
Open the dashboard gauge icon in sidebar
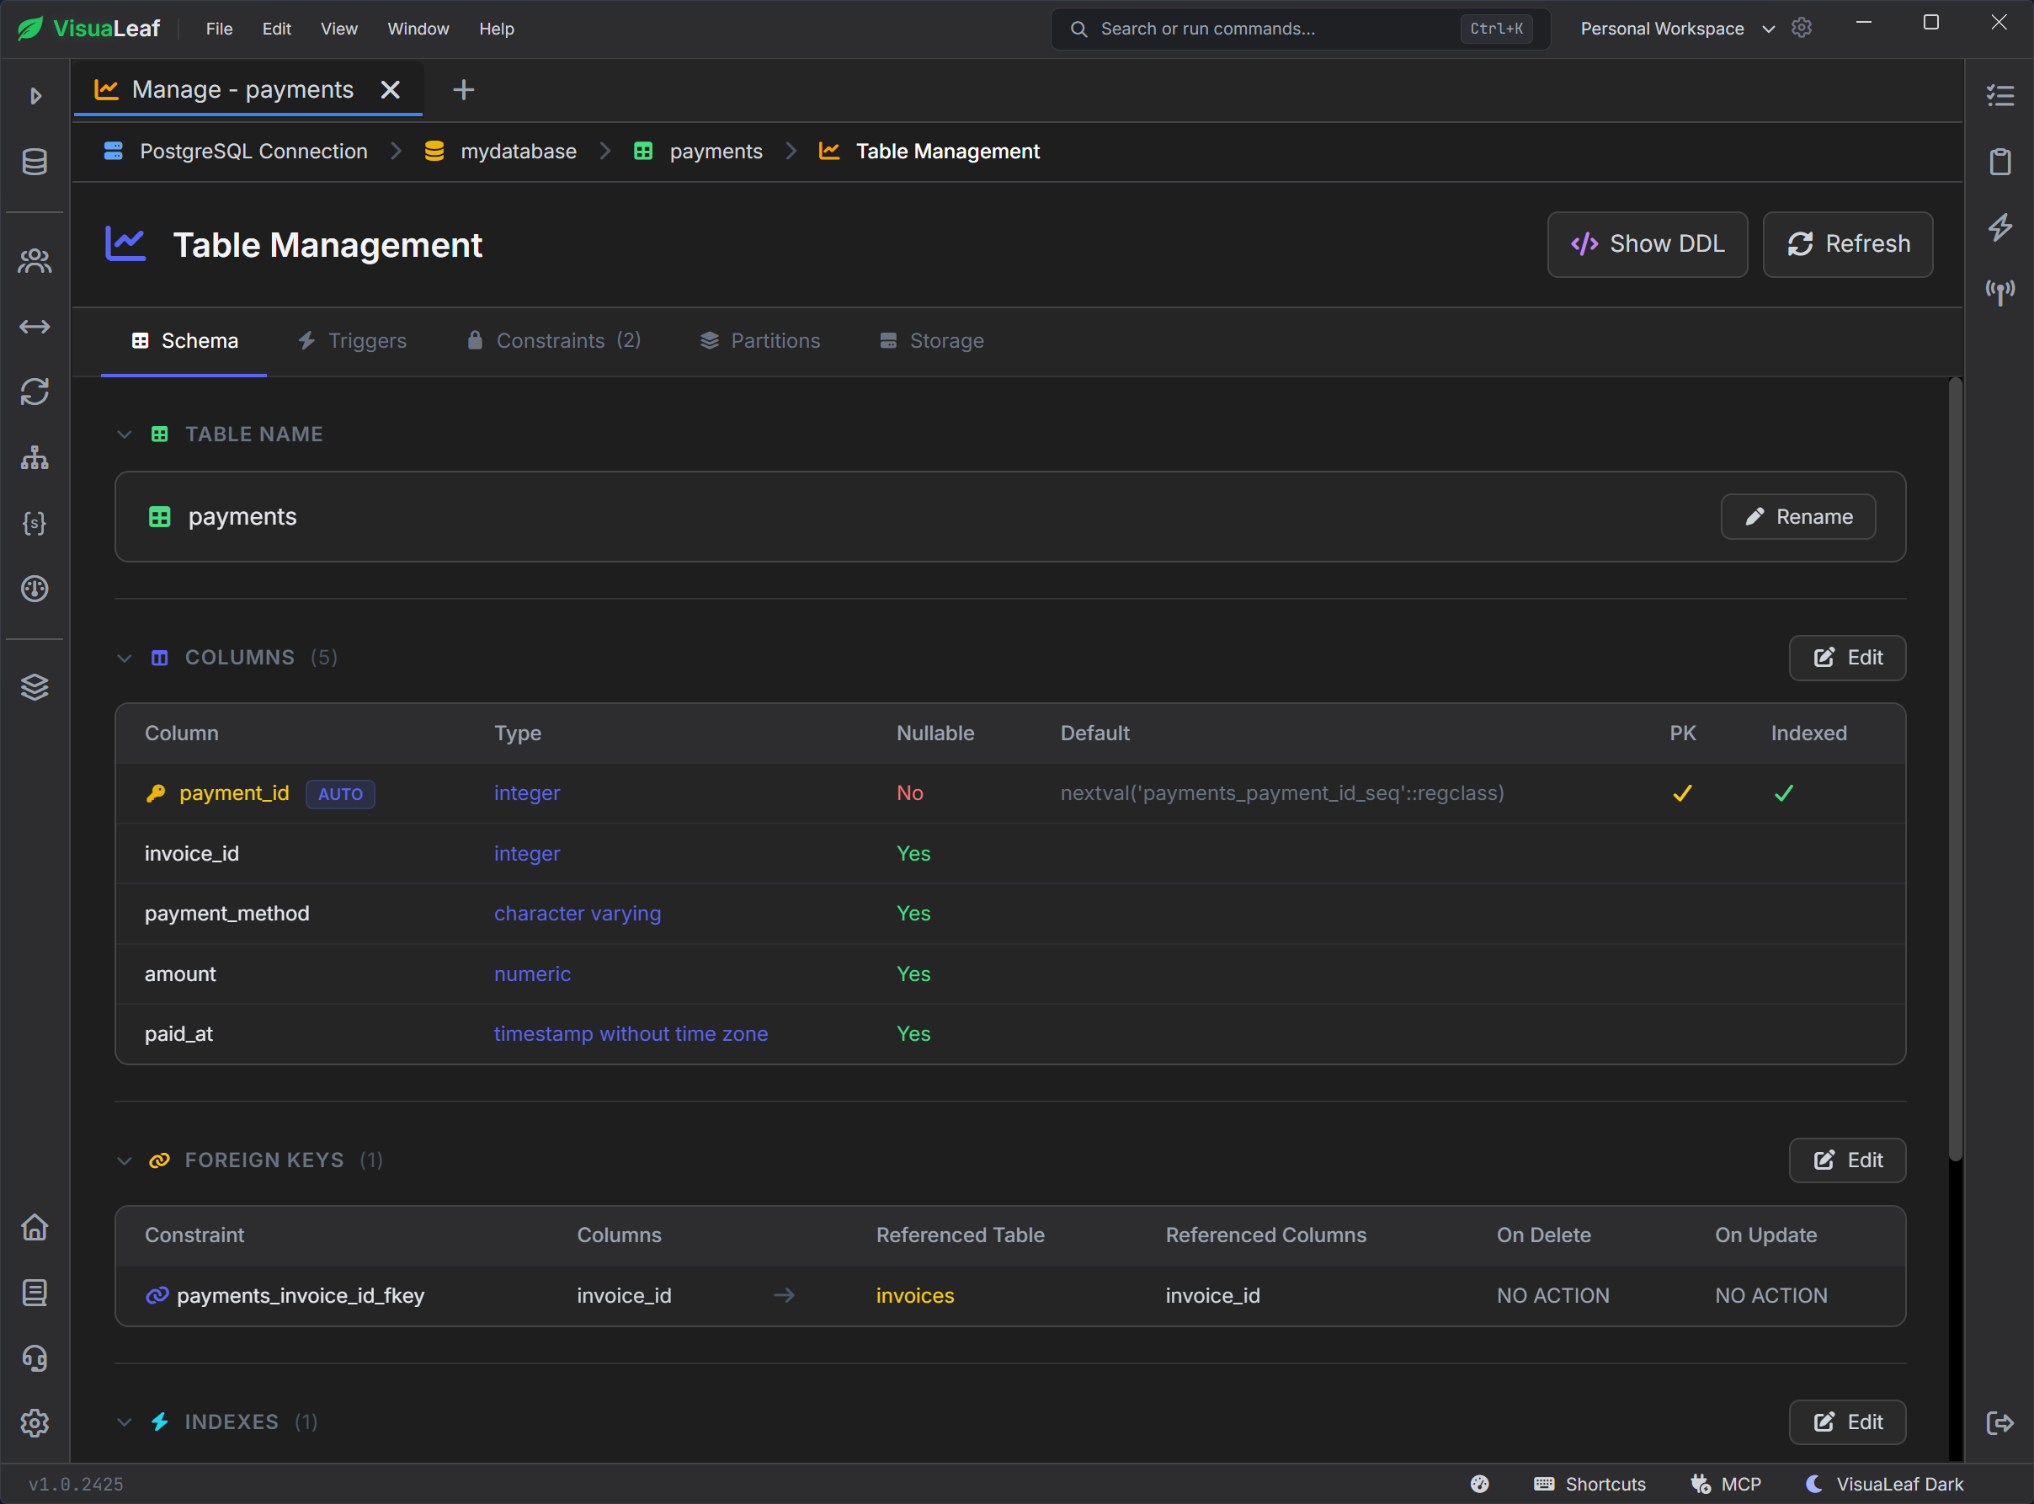tap(35, 589)
